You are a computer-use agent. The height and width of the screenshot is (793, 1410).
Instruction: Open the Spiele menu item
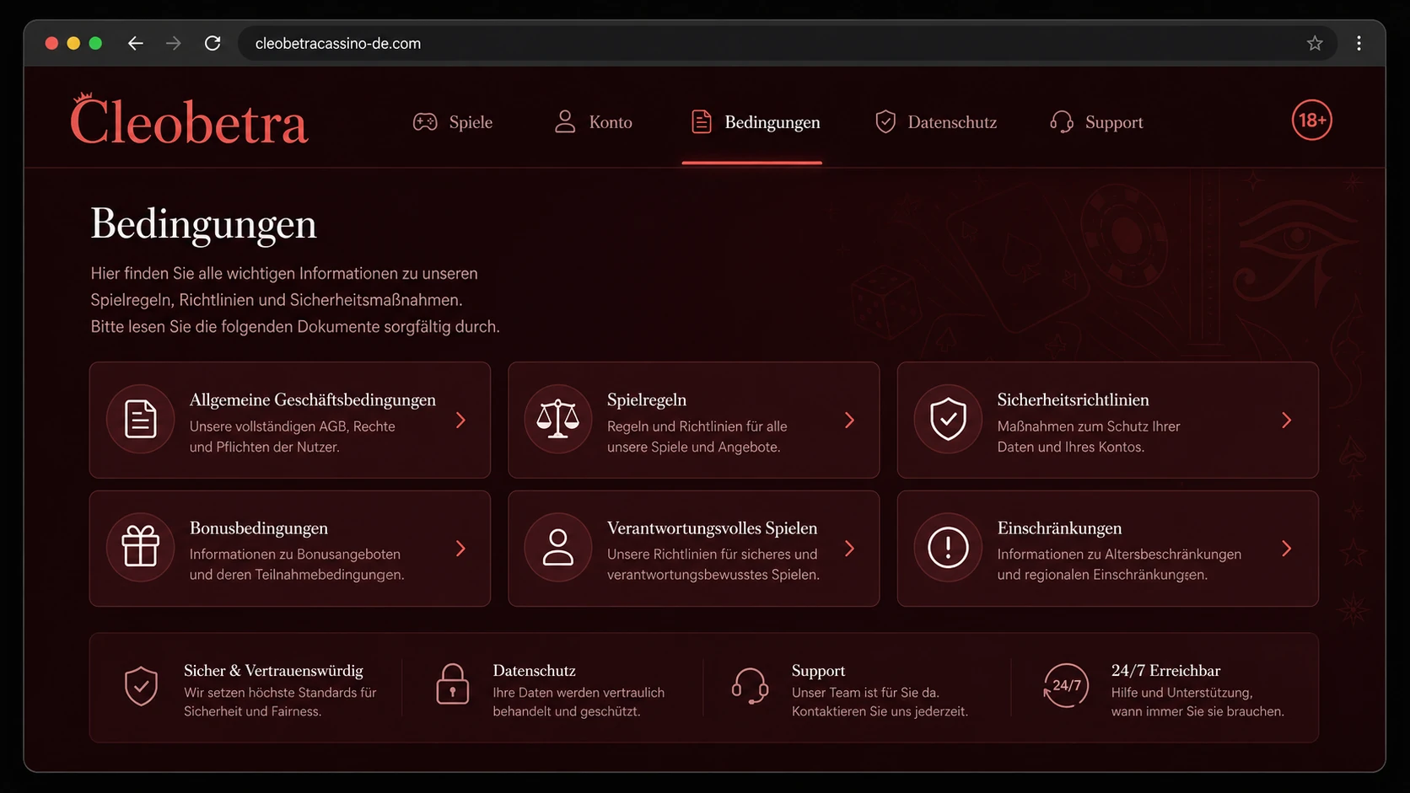point(453,122)
